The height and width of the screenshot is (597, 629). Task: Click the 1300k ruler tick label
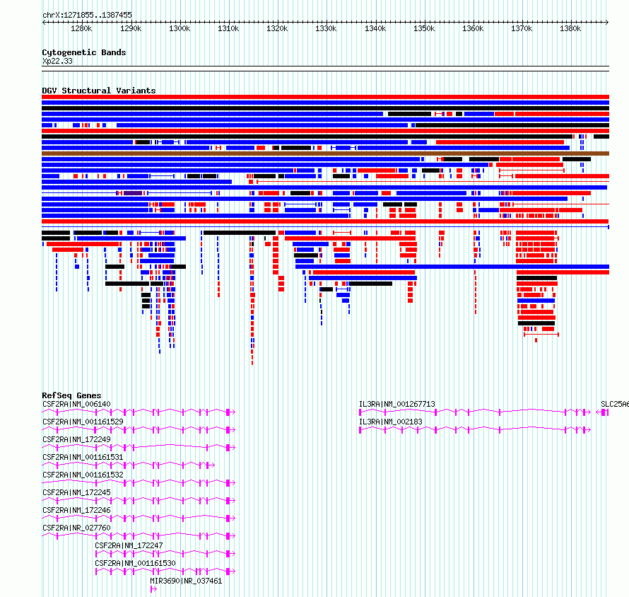pos(180,29)
